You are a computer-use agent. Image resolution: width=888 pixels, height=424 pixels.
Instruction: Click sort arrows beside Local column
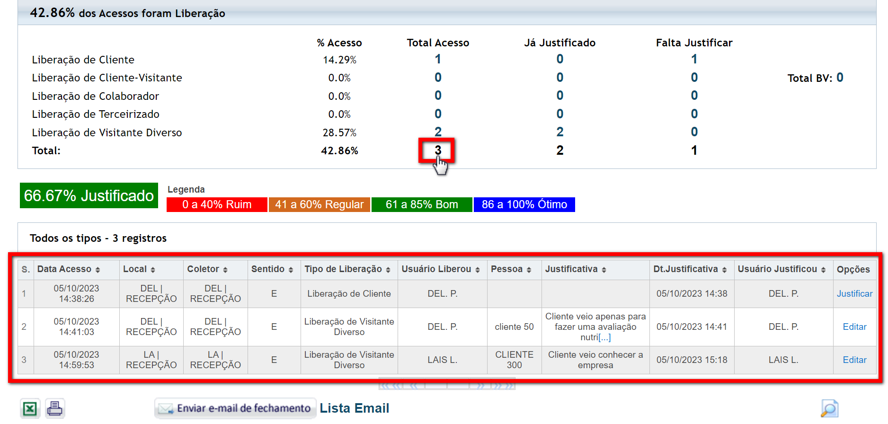153,270
